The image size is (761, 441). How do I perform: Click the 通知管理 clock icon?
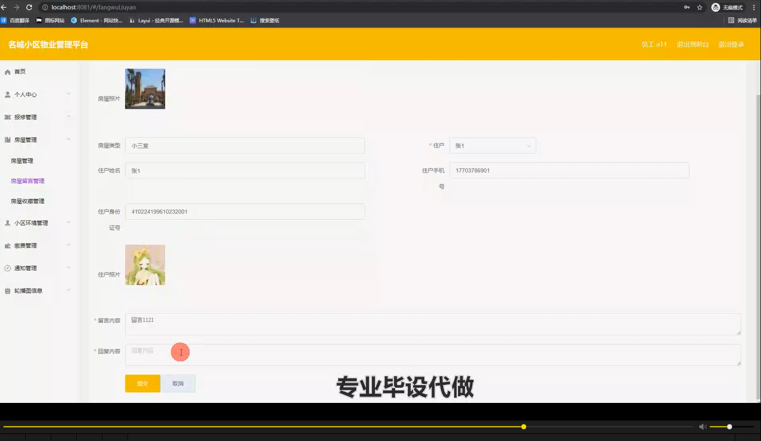coord(7,268)
